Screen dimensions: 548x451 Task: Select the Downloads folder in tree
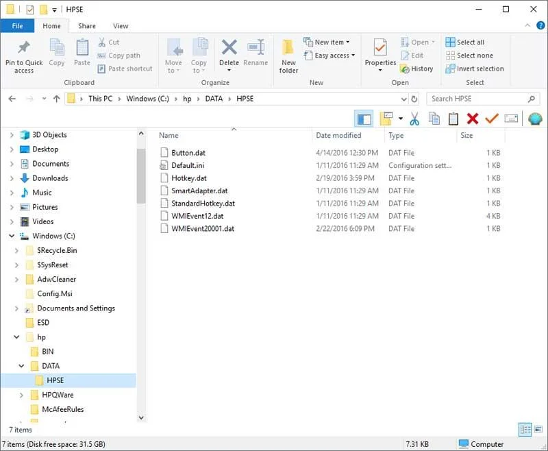(50, 178)
